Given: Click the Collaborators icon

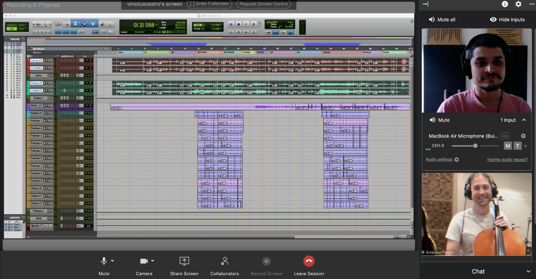Looking at the screenshot, I should (225, 261).
